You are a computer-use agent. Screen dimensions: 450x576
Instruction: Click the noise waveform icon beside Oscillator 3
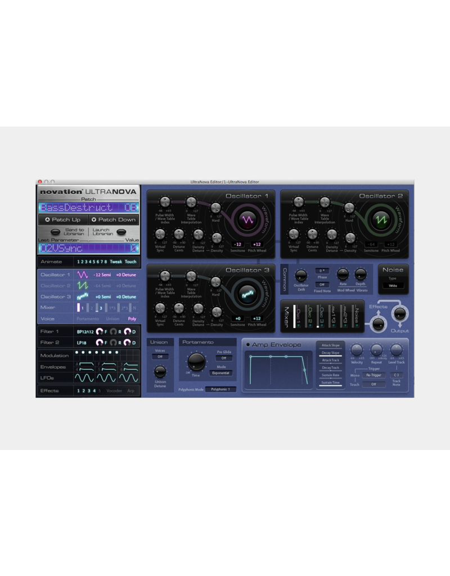[83, 296]
